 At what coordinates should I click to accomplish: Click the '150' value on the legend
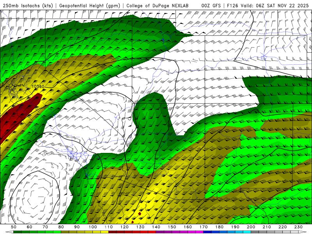(x=172, y=227)
